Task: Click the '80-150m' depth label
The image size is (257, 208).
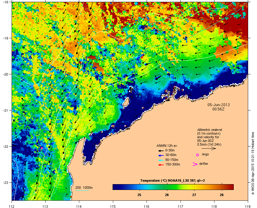Action: coord(172,160)
